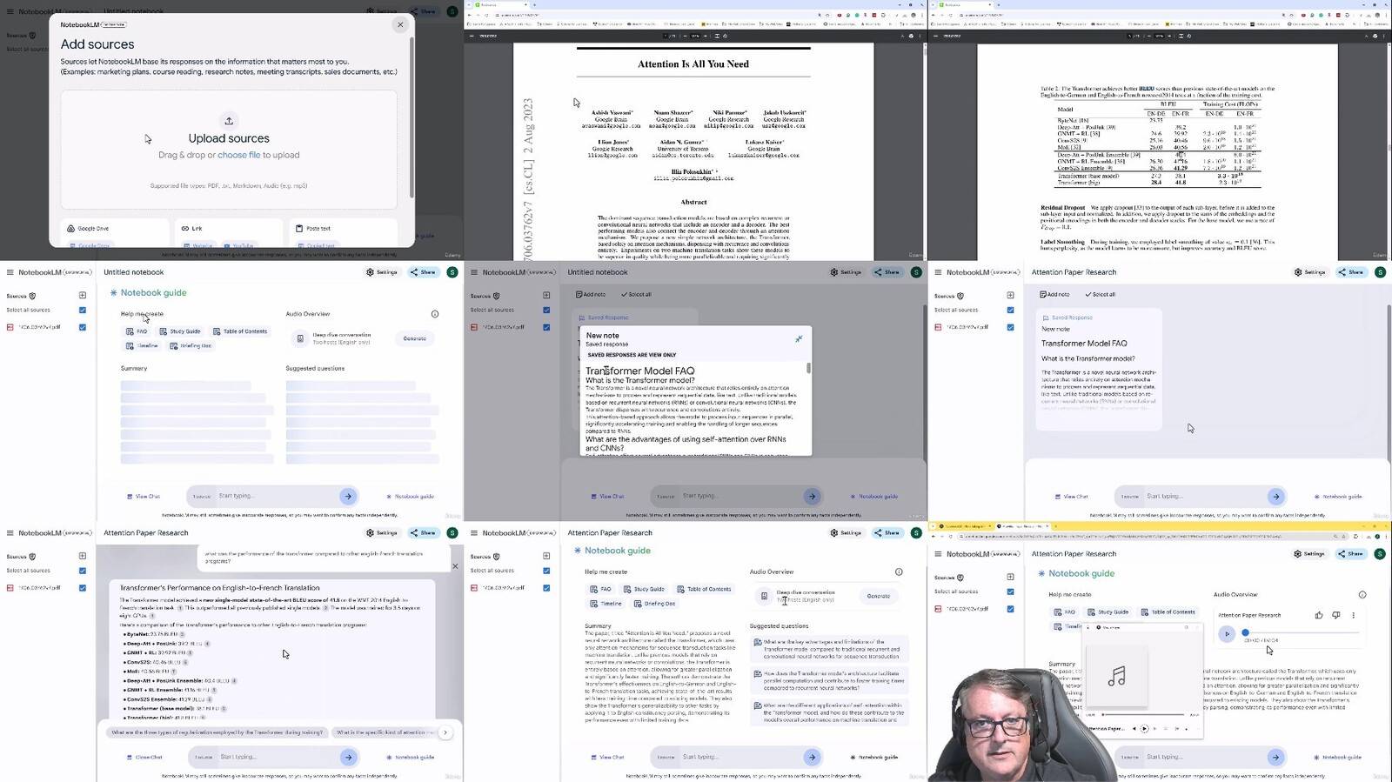The image size is (1392, 782).
Task: Create Study Guide in loading-summary notebook guide
Action: 180,331
